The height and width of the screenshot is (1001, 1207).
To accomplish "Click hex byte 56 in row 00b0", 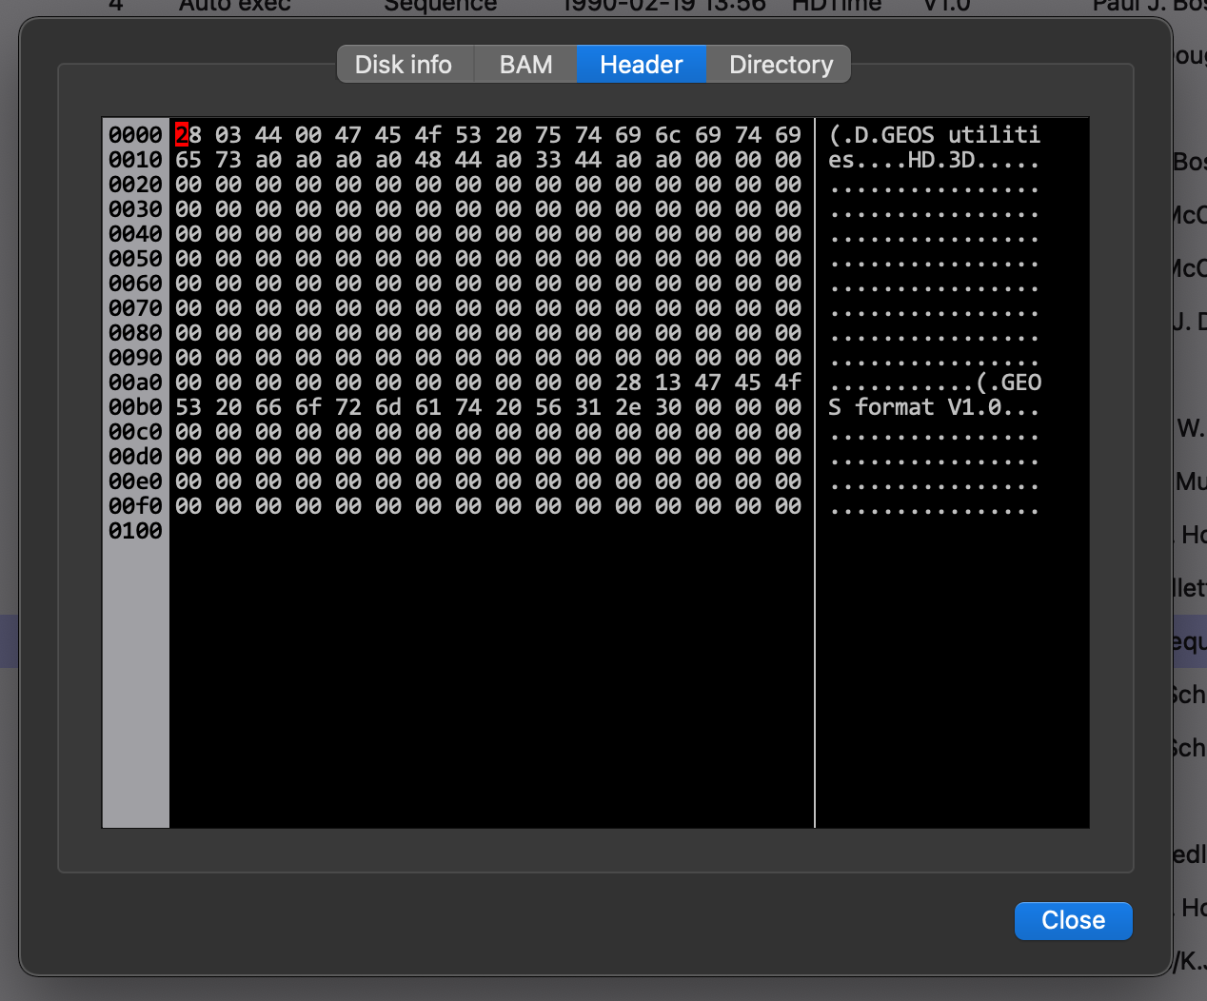I will [548, 407].
